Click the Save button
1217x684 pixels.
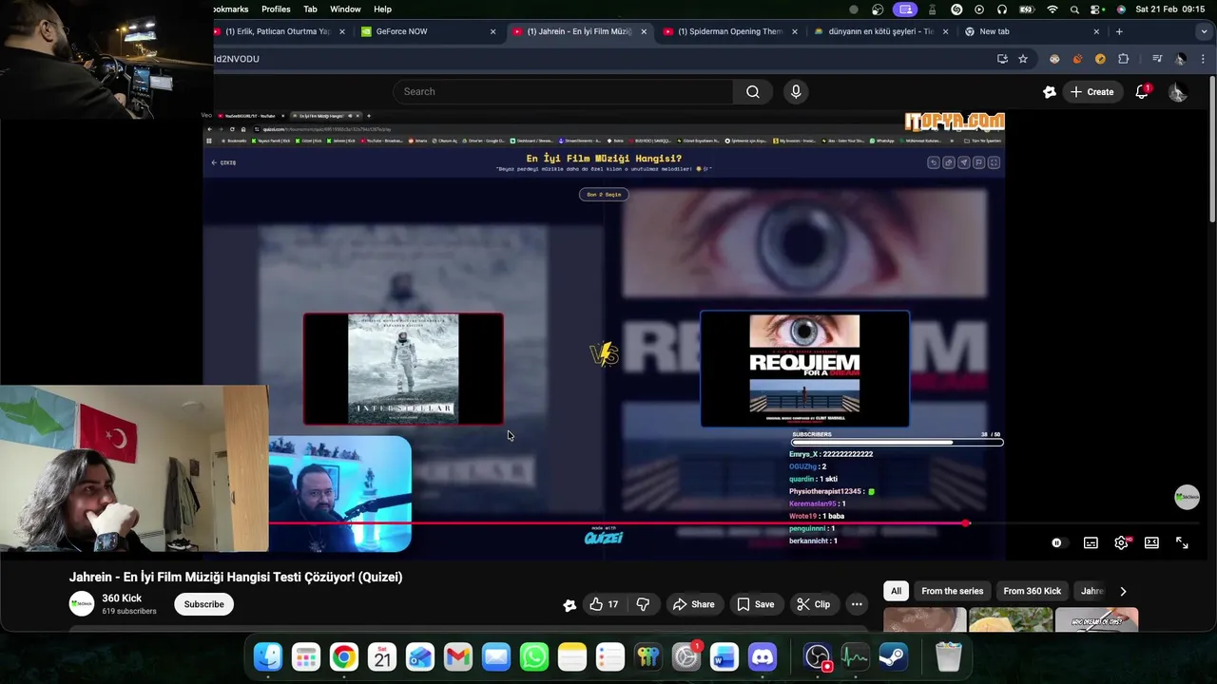[755, 604]
